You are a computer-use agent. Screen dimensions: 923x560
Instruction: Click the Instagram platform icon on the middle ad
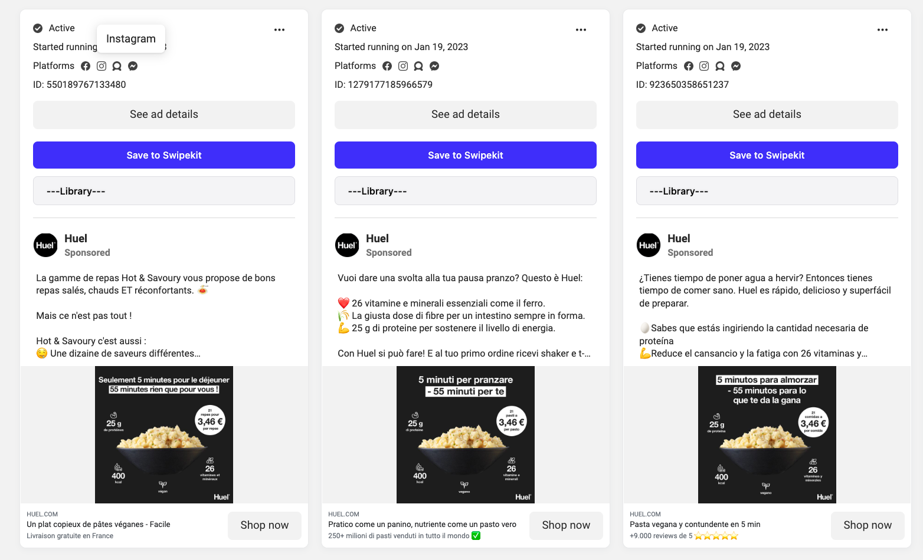coord(403,66)
